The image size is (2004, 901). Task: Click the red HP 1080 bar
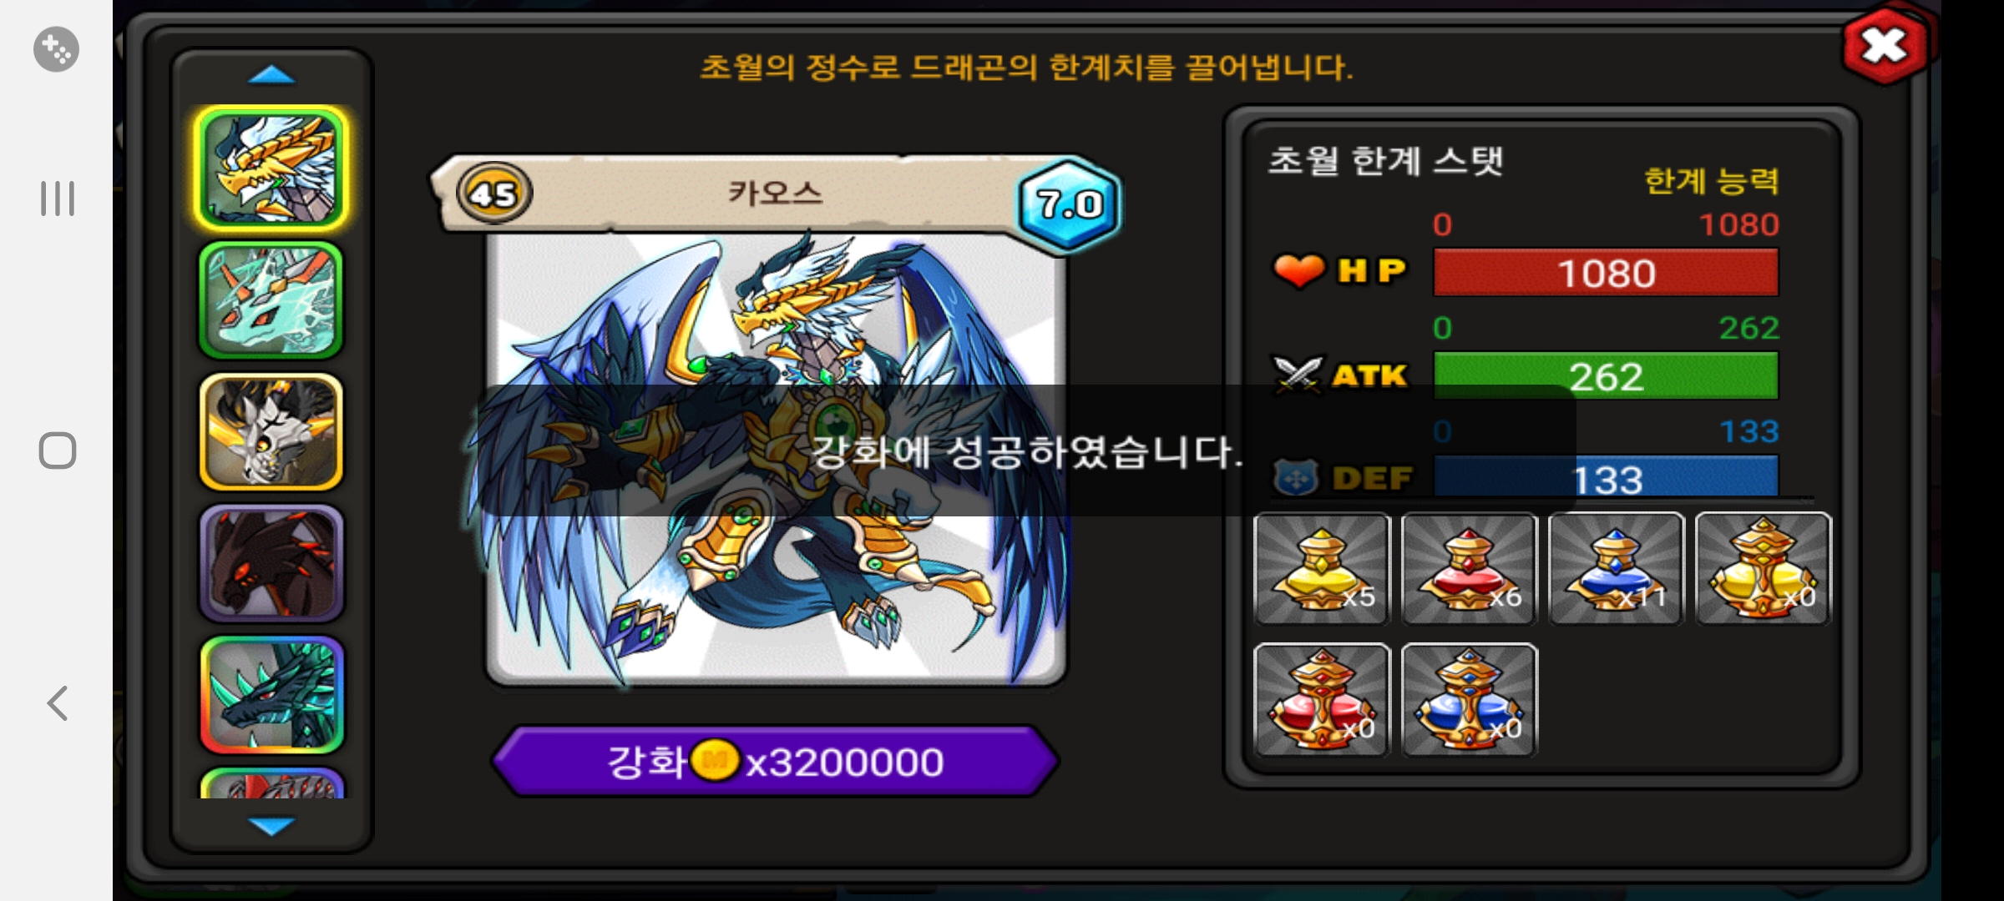(x=1606, y=273)
